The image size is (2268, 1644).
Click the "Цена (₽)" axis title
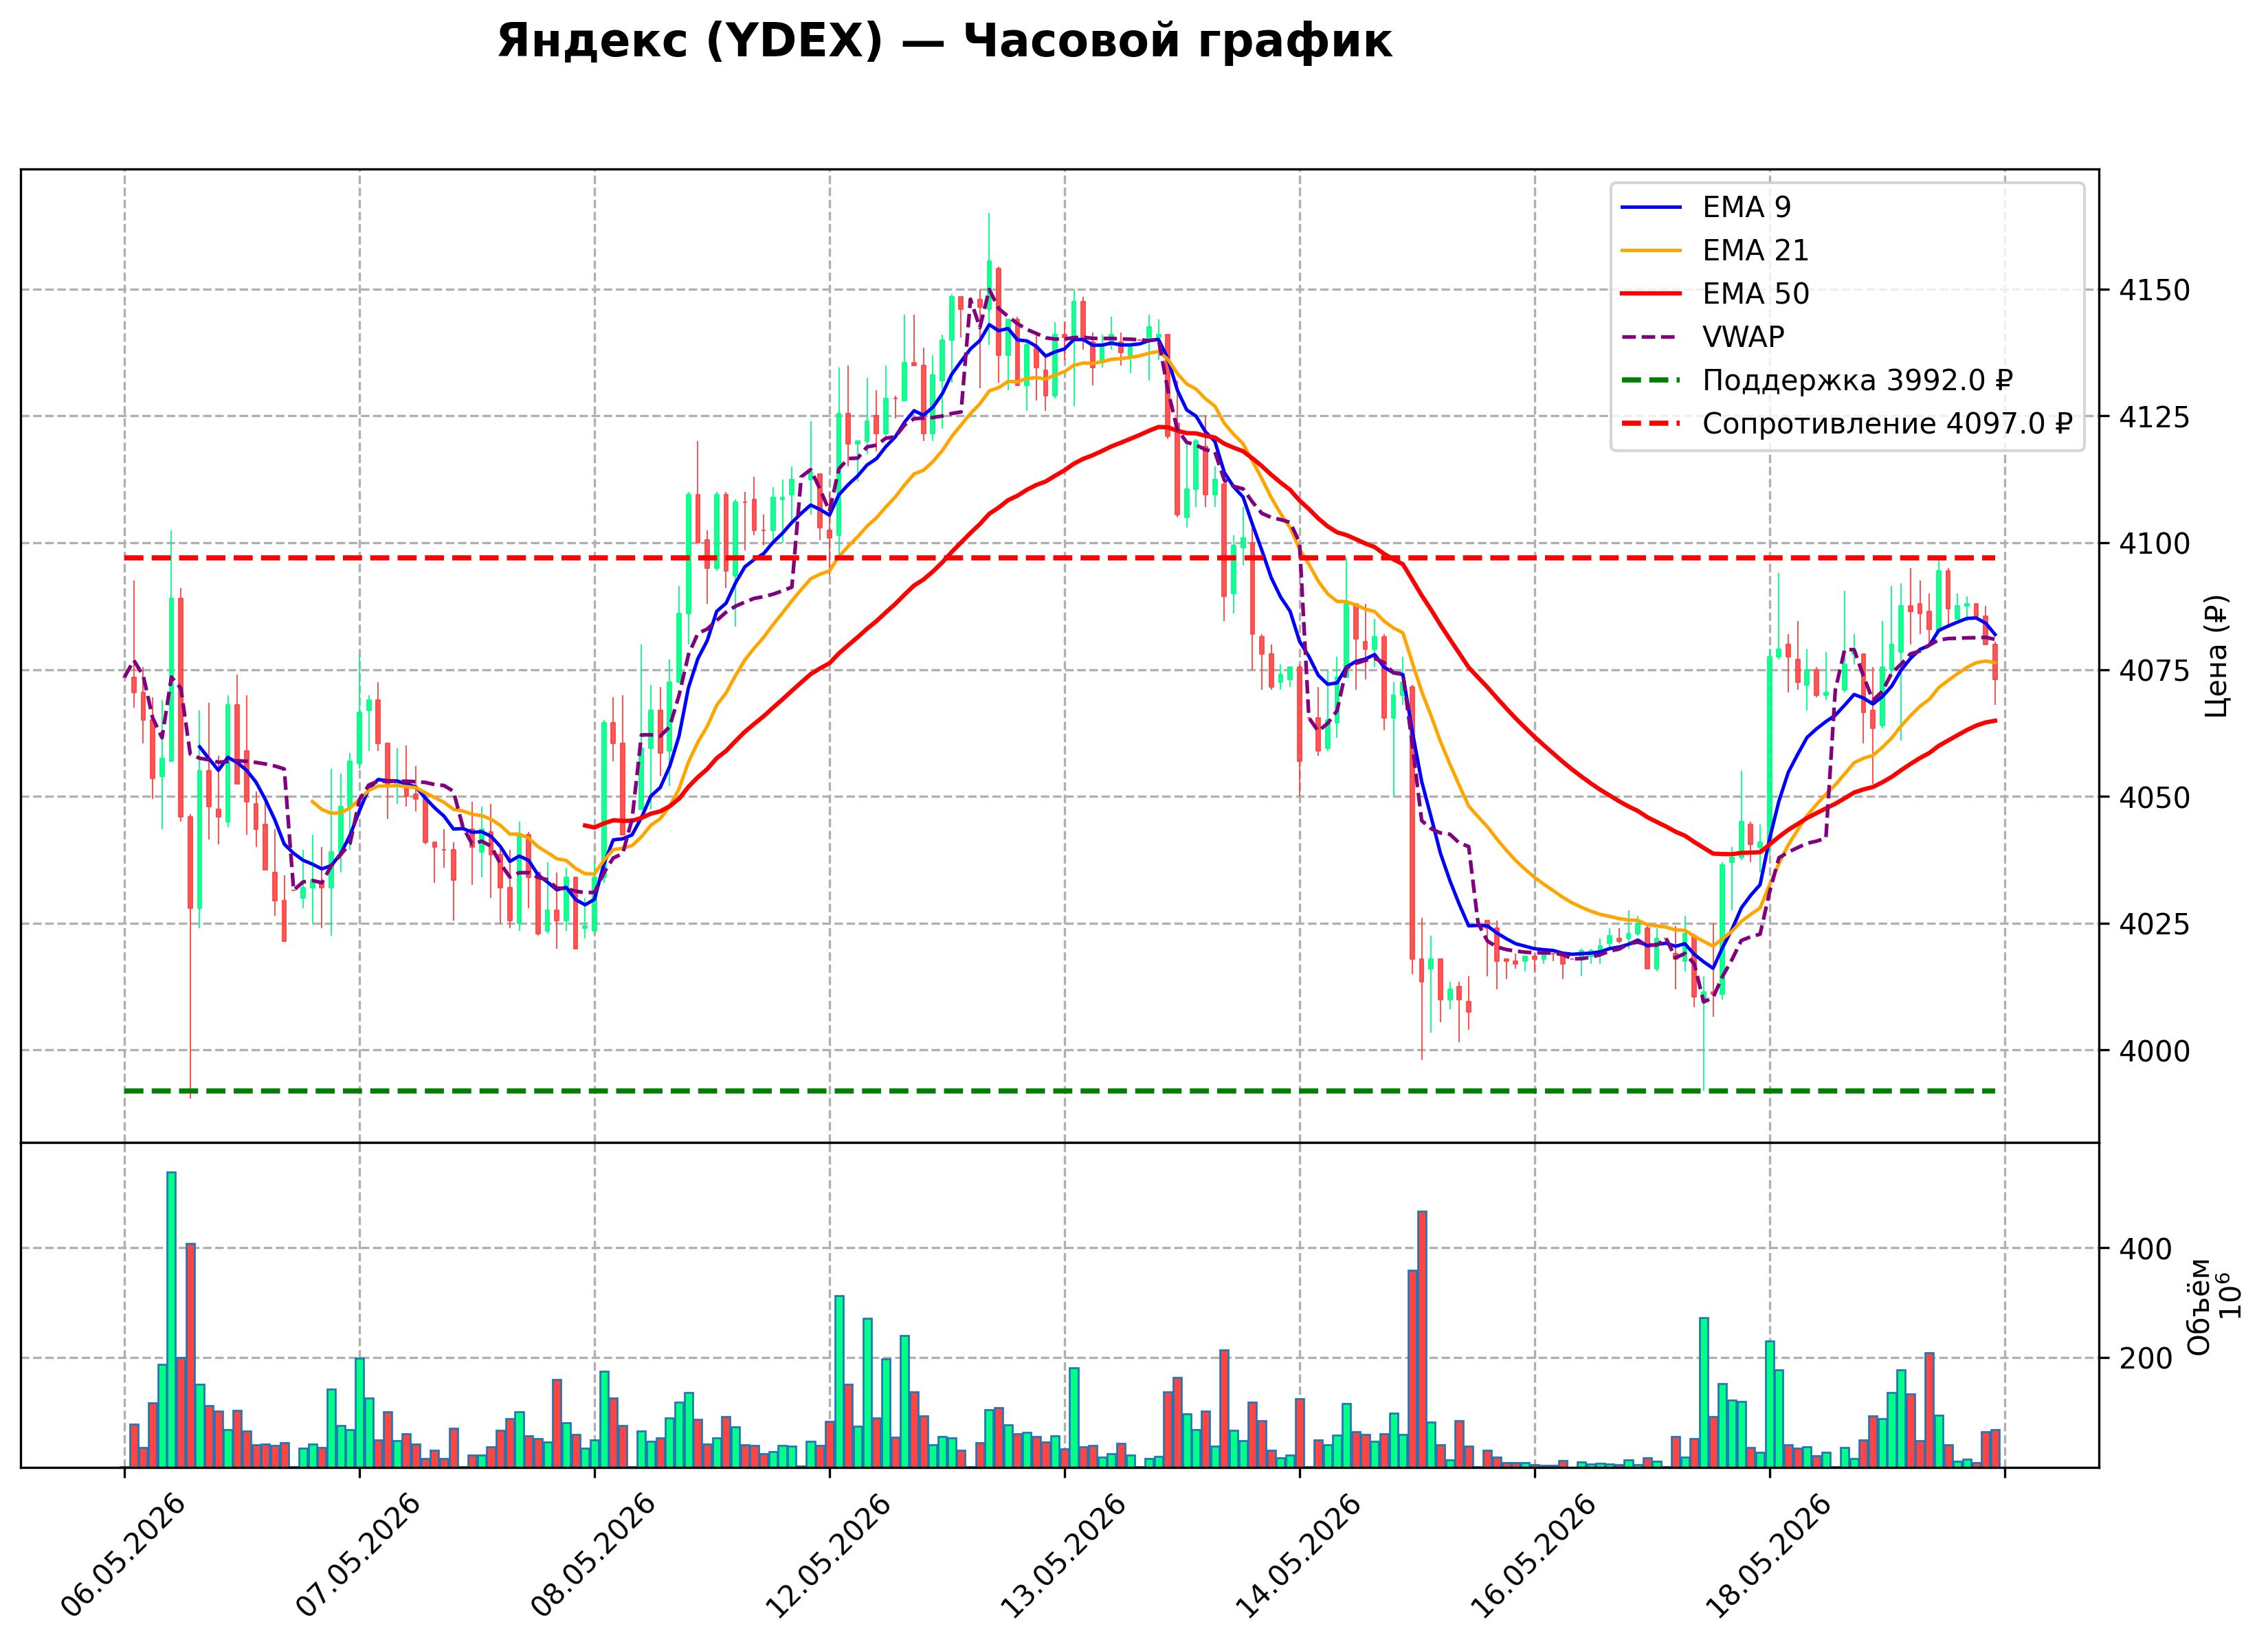pos(2216,655)
